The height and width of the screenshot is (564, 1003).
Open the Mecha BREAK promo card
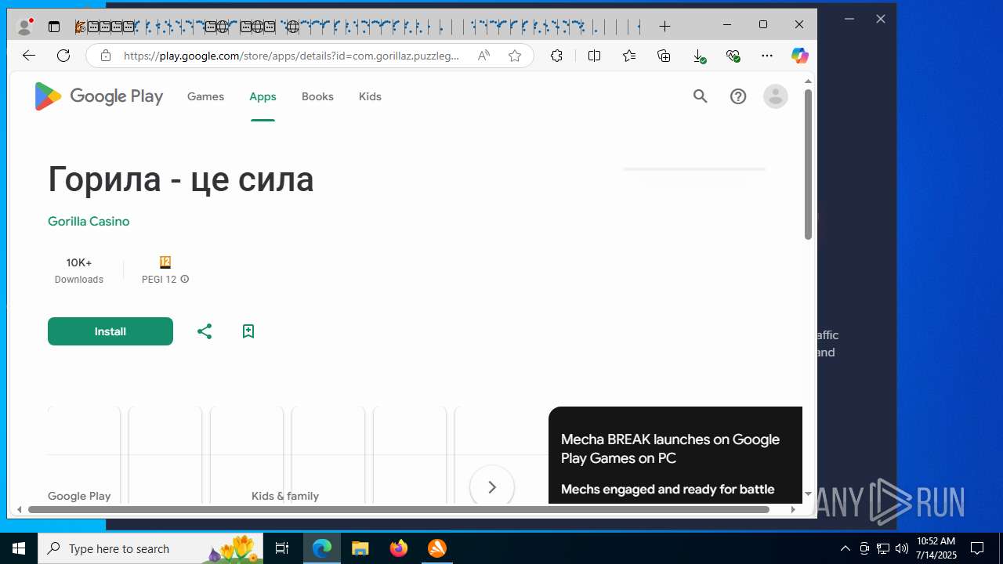[675, 455]
